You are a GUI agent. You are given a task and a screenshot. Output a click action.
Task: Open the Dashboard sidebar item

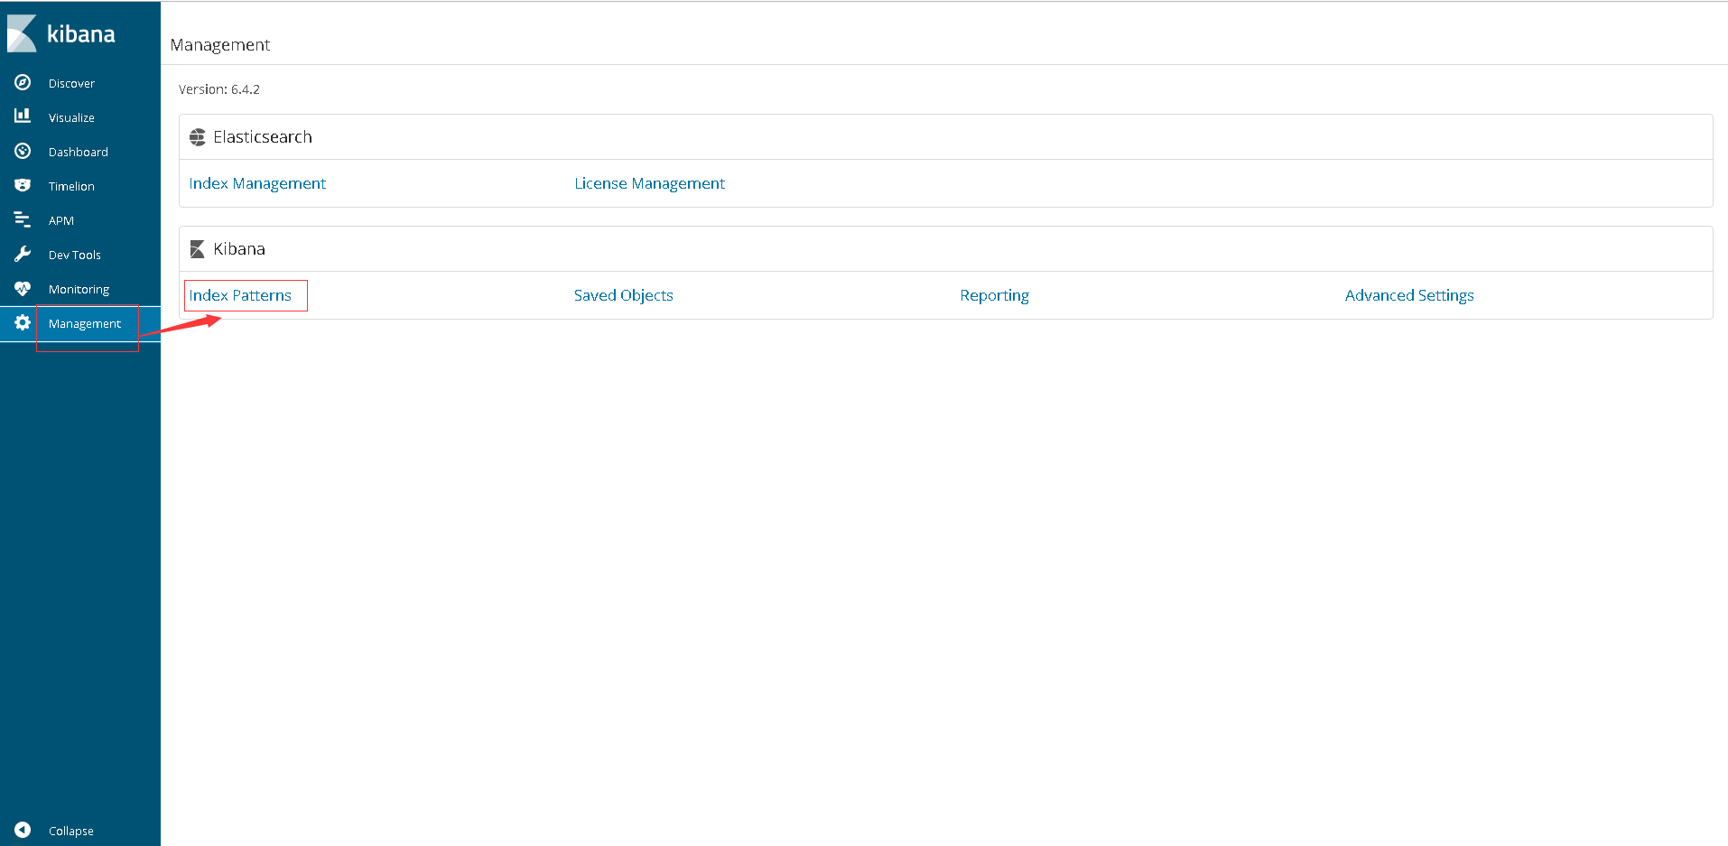coord(79,152)
